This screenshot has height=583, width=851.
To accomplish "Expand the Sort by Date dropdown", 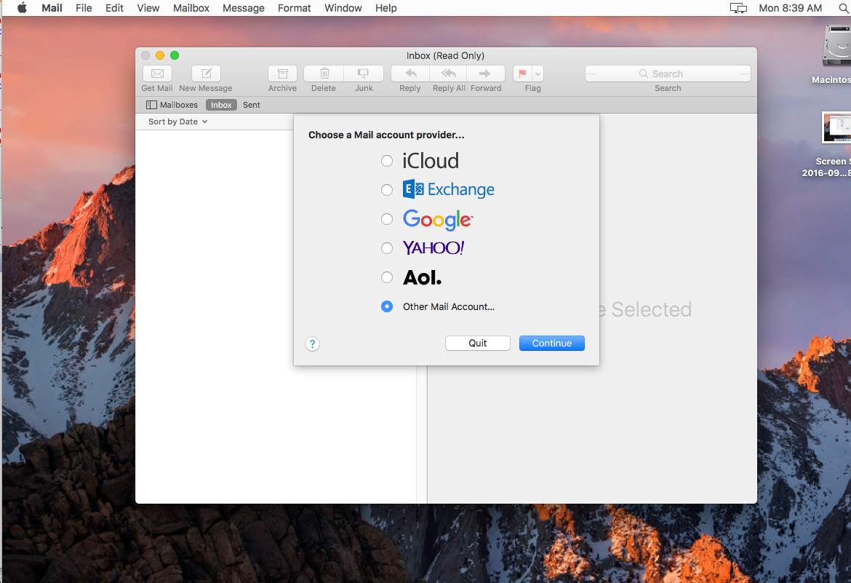I will (x=178, y=122).
